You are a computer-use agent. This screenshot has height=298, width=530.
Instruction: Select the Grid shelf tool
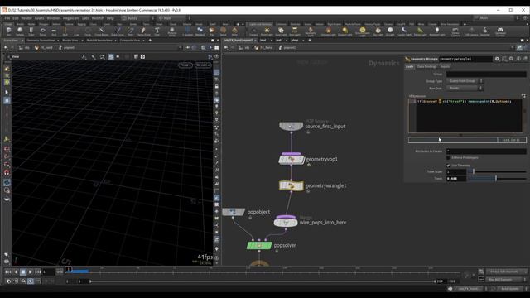[54, 31]
